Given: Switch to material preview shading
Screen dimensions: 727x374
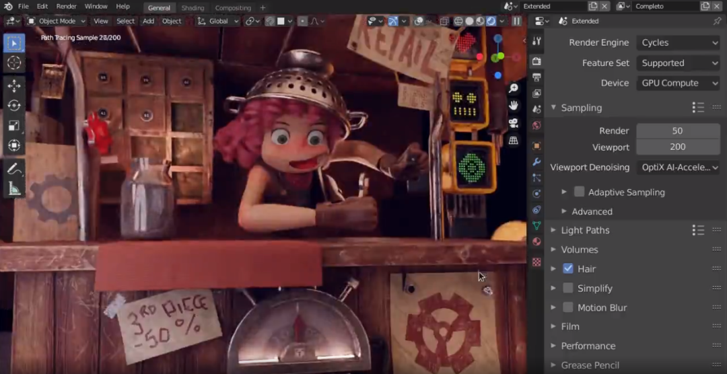Looking at the screenshot, I should click(x=480, y=22).
